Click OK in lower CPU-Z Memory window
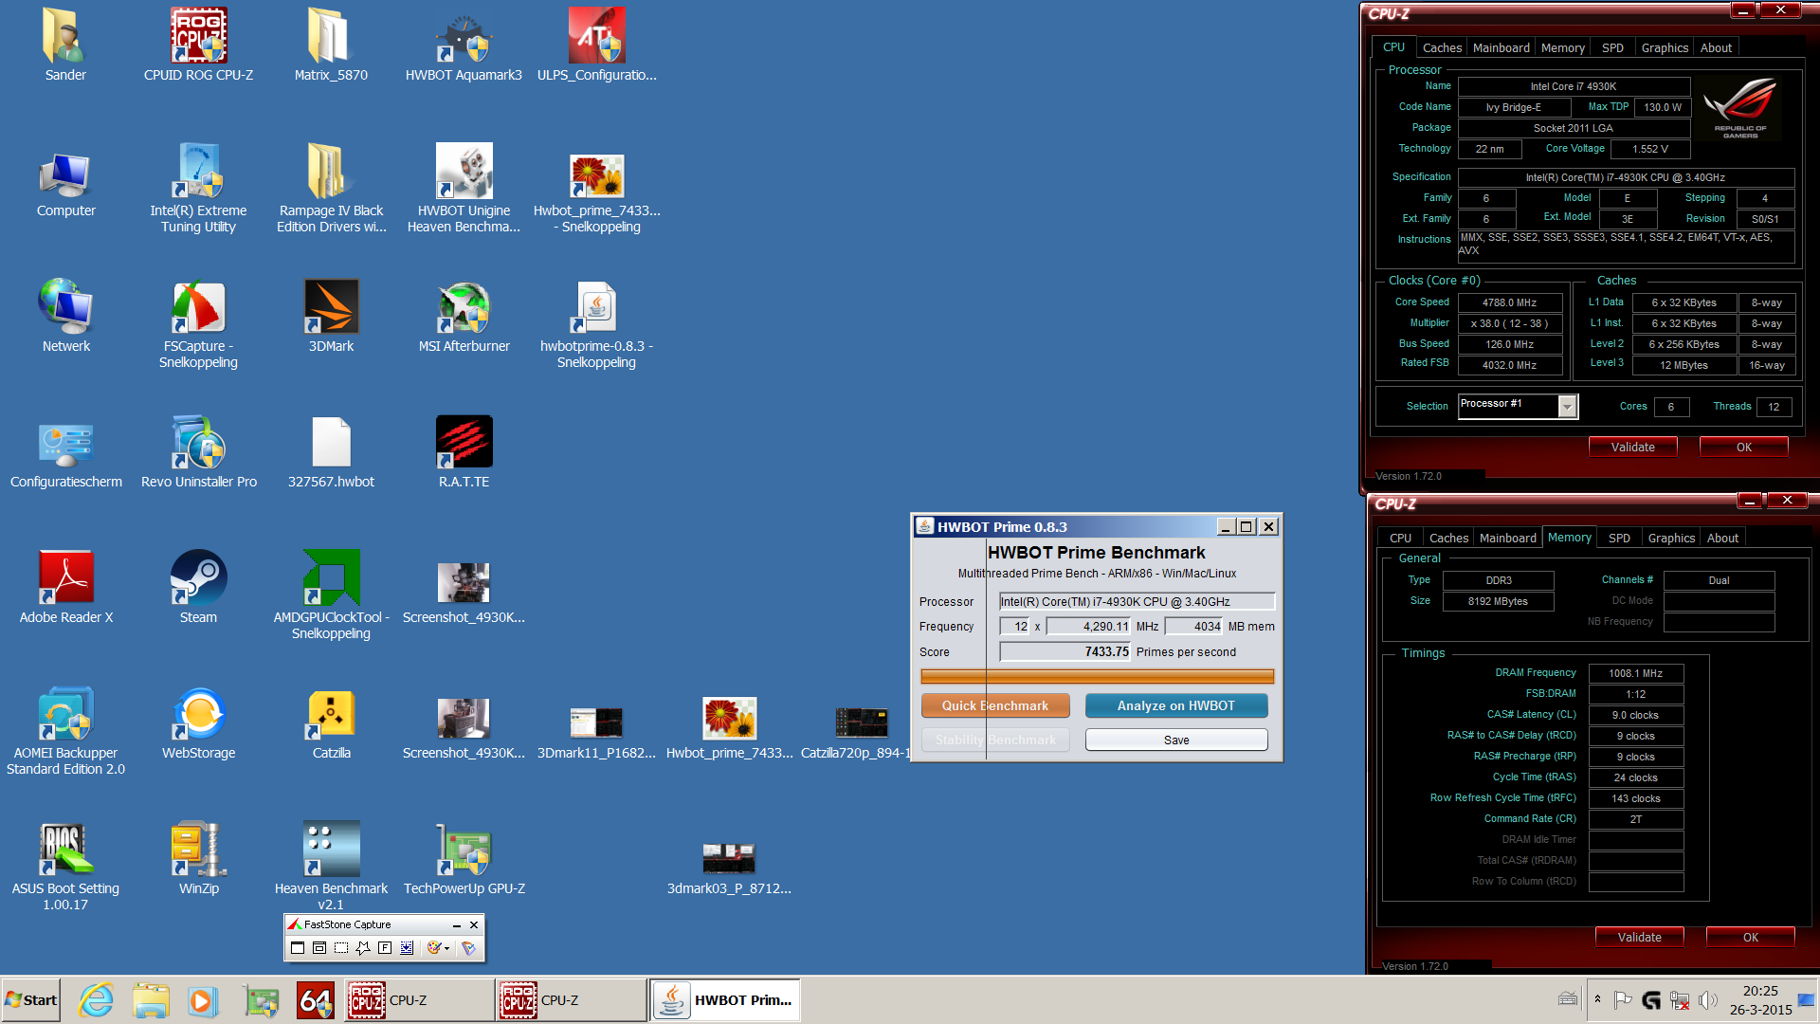The width and height of the screenshot is (1820, 1024). point(1750,937)
